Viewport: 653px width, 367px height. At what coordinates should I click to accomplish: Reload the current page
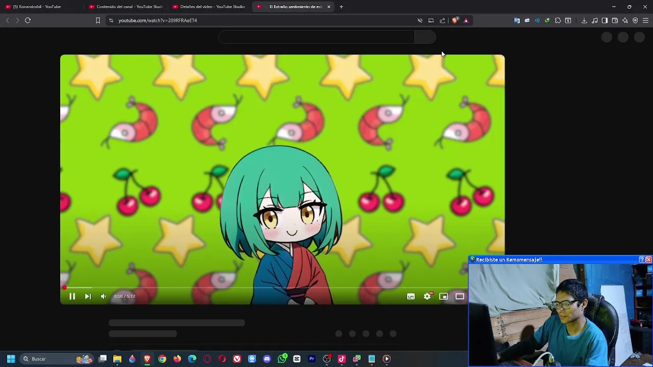pos(28,20)
